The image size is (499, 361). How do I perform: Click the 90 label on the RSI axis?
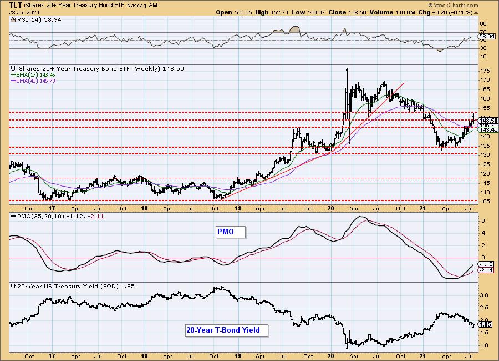(x=483, y=23)
